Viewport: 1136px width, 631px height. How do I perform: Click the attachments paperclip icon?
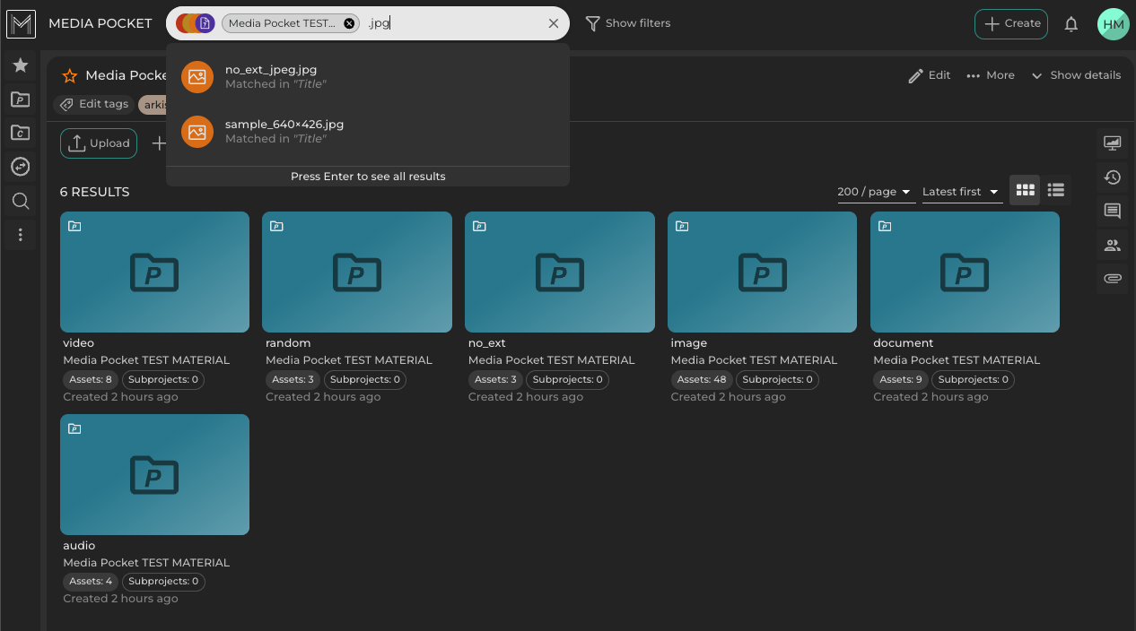(1113, 279)
